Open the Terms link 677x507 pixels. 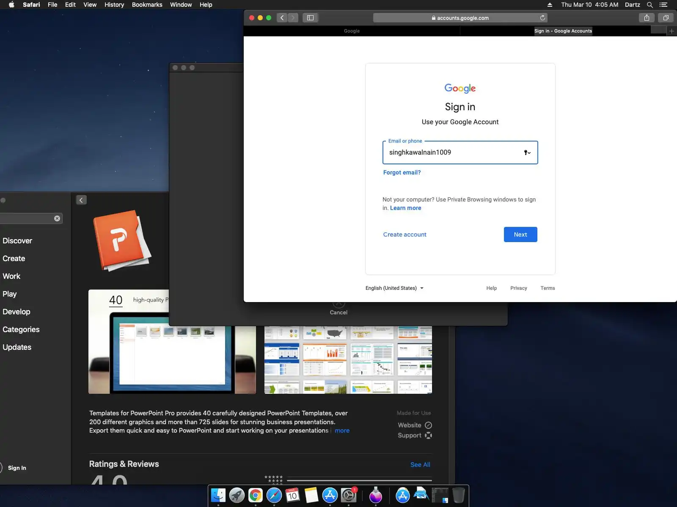548,288
